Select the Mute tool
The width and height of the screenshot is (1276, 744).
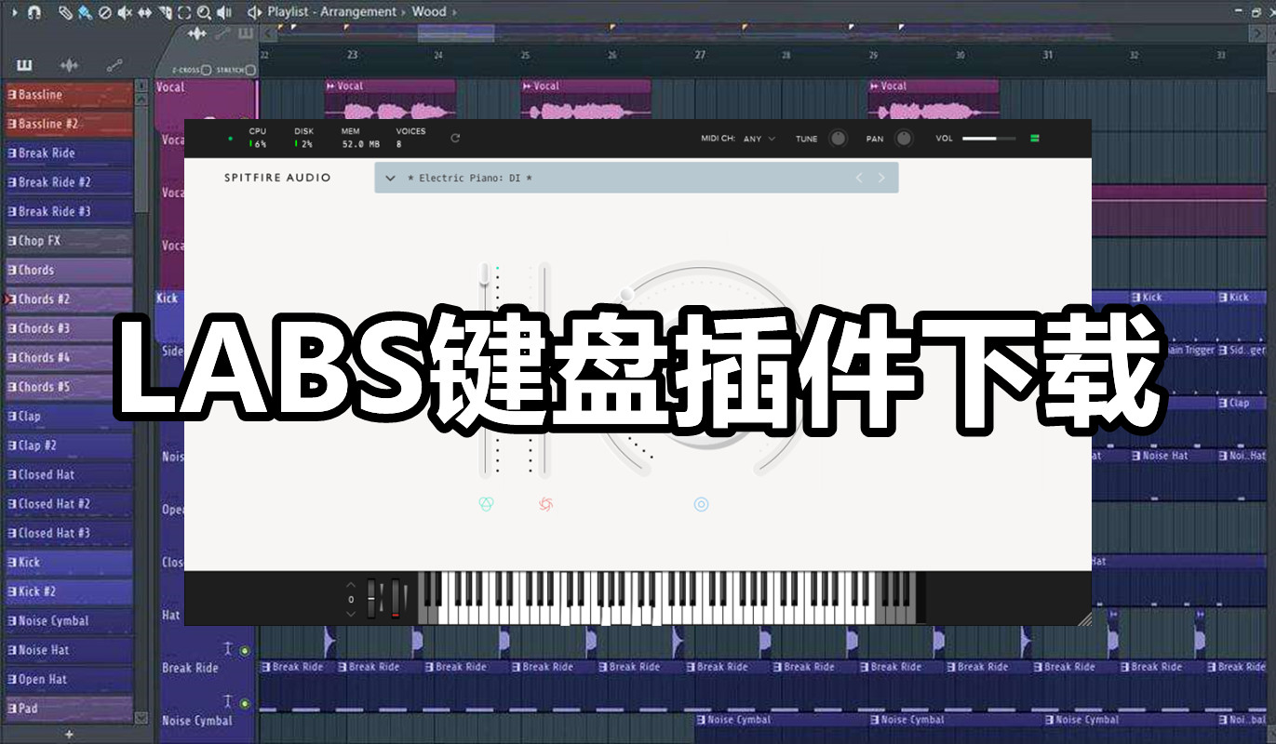125,12
